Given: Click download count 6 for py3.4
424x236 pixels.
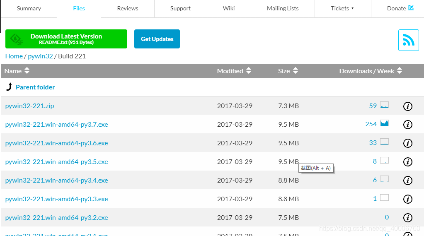Looking at the screenshot, I should tap(375, 180).
